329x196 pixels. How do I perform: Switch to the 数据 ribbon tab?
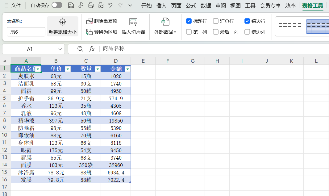tap(206, 5)
